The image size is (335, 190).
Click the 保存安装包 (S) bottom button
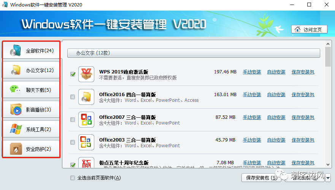pos(261,178)
